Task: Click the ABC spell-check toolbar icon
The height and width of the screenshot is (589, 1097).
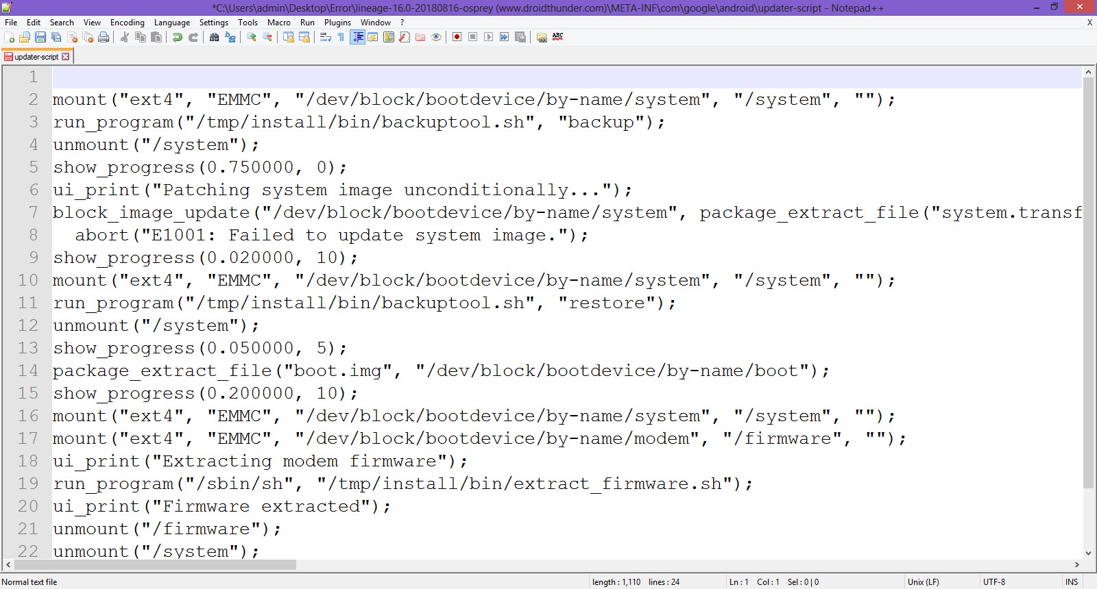Action: coord(557,37)
